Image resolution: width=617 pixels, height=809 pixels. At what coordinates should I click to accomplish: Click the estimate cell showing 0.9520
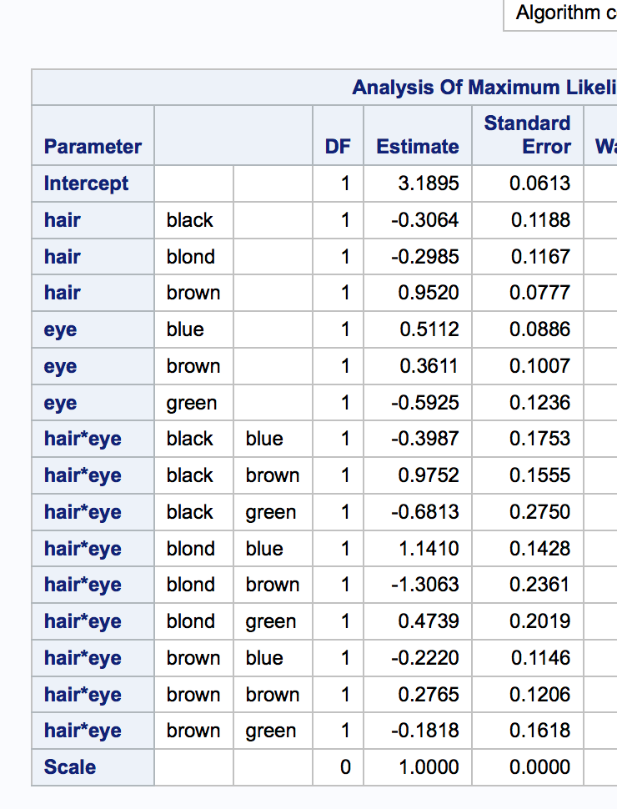(429, 293)
